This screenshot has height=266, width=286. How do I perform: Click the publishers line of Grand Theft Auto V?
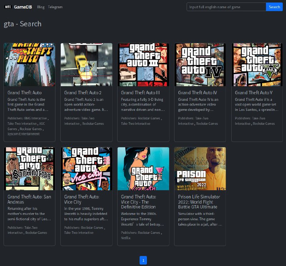(x=255, y=121)
